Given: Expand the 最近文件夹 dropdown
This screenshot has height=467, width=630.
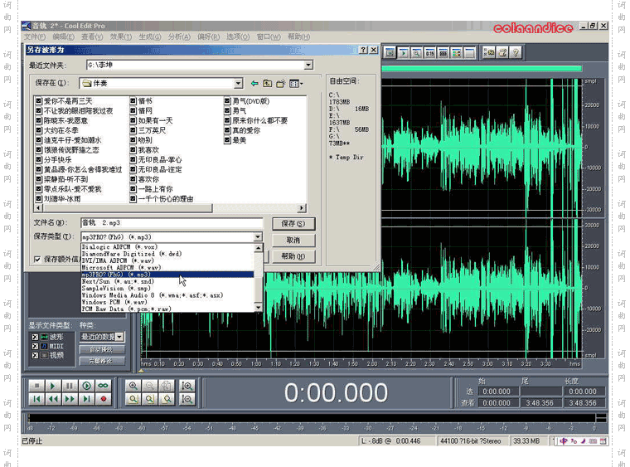Looking at the screenshot, I should click(x=308, y=65).
